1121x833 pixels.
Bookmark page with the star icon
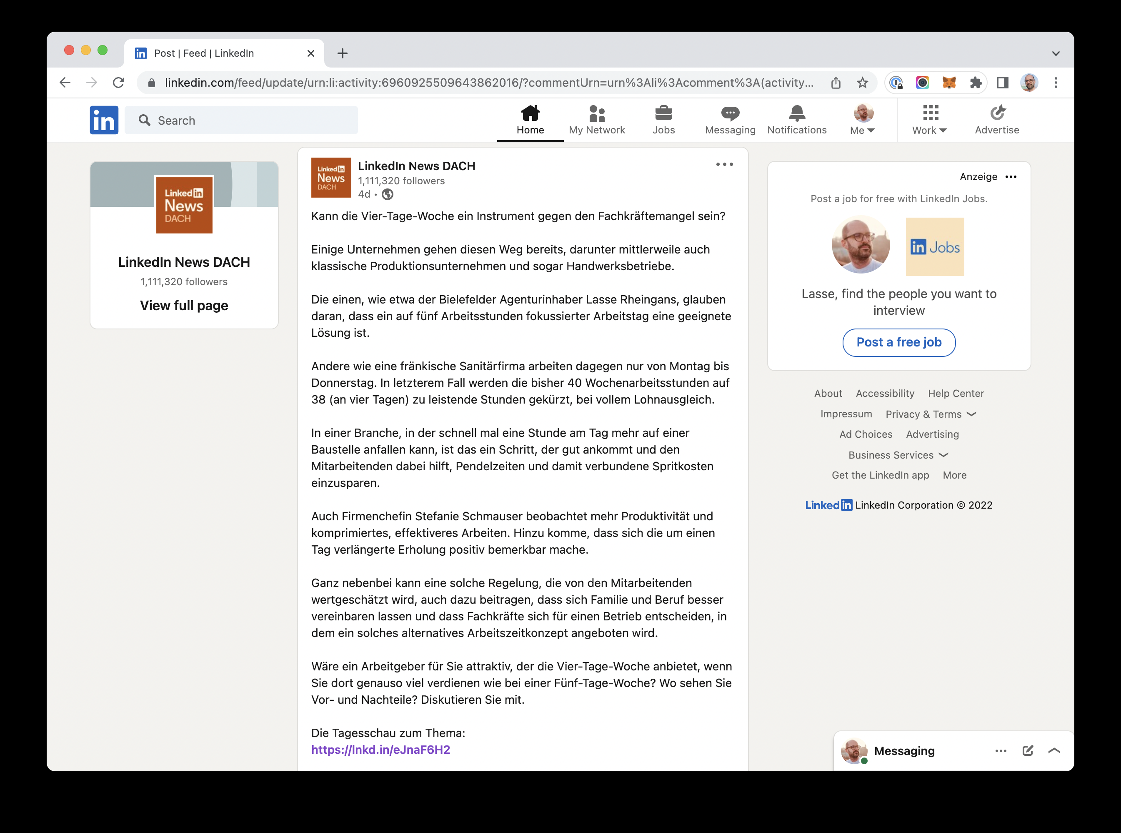pos(863,83)
